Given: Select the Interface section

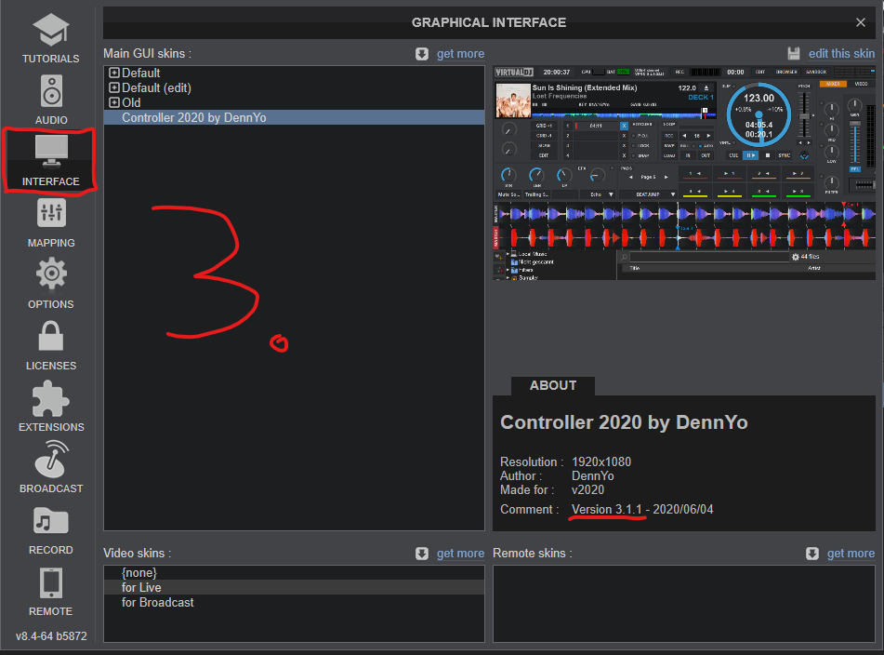Looking at the screenshot, I should tap(51, 161).
